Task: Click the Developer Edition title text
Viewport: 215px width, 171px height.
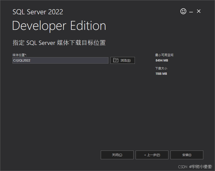Action: click(59, 26)
